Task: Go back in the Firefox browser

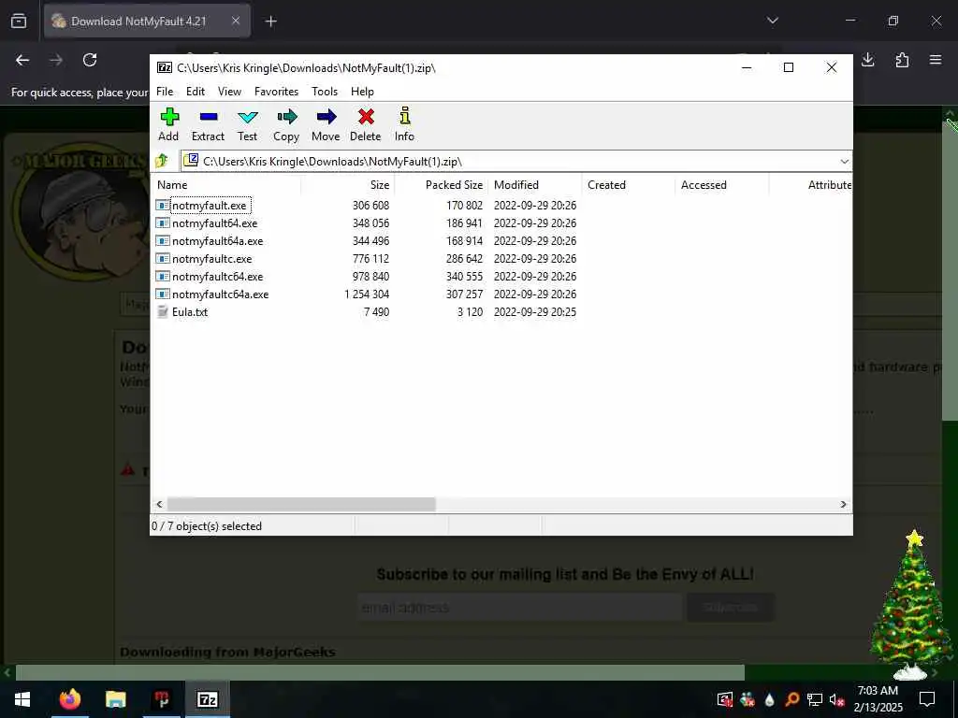Action: 22,60
